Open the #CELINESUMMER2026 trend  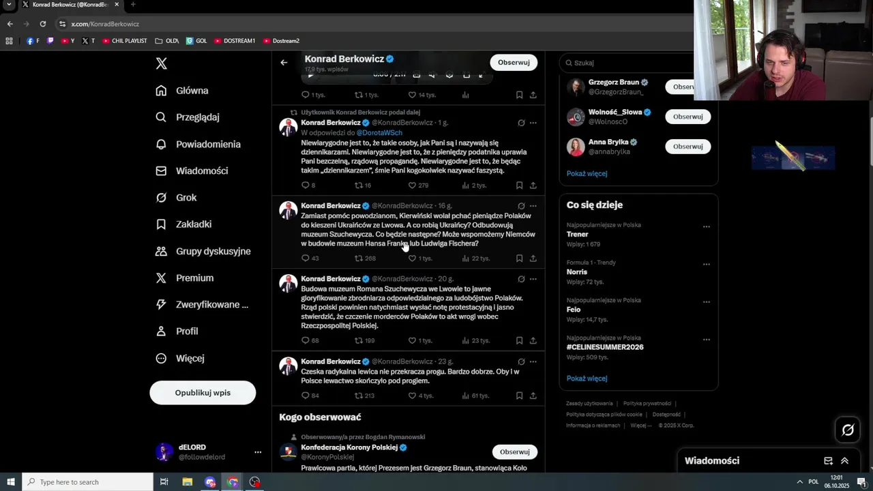[x=605, y=347]
